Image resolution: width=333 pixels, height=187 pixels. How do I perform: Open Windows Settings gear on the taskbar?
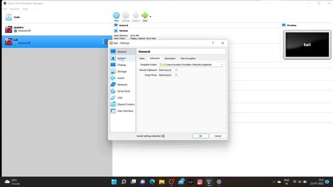click(219, 182)
